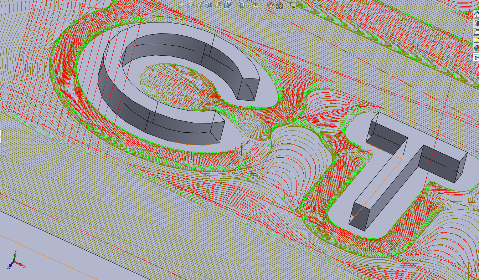
Task: Click the View Settings monitor icon
Action: tap(294, 5)
